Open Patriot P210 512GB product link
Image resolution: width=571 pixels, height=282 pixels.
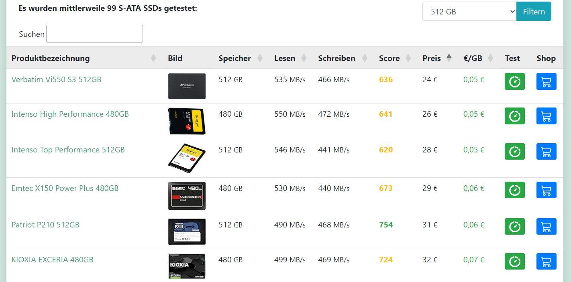click(x=45, y=225)
